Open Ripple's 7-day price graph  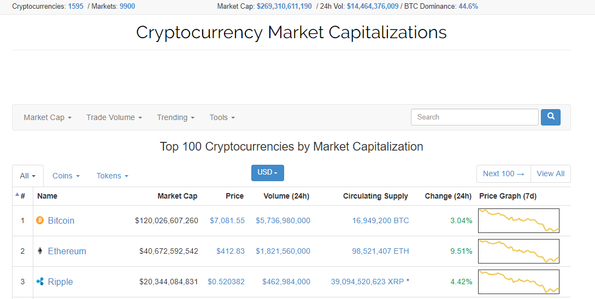click(519, 282)
